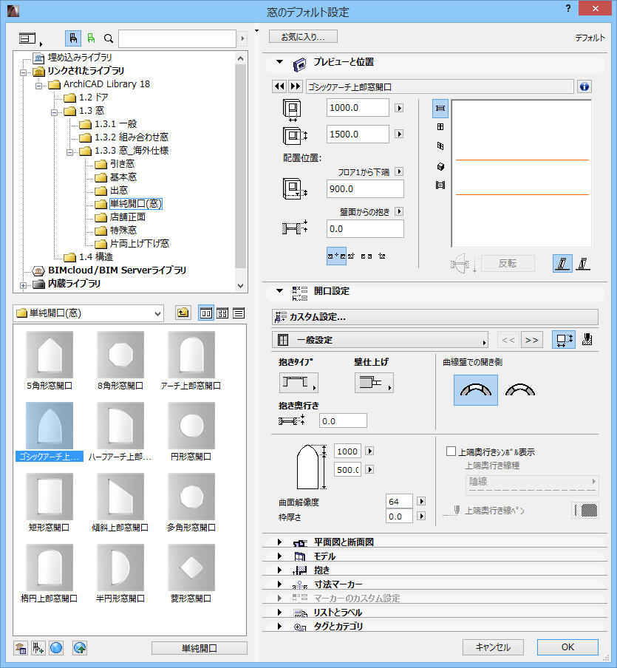
Task: Click the 単純開口 button at bottom
Action: pyautogui.click(x=199, y=648)
